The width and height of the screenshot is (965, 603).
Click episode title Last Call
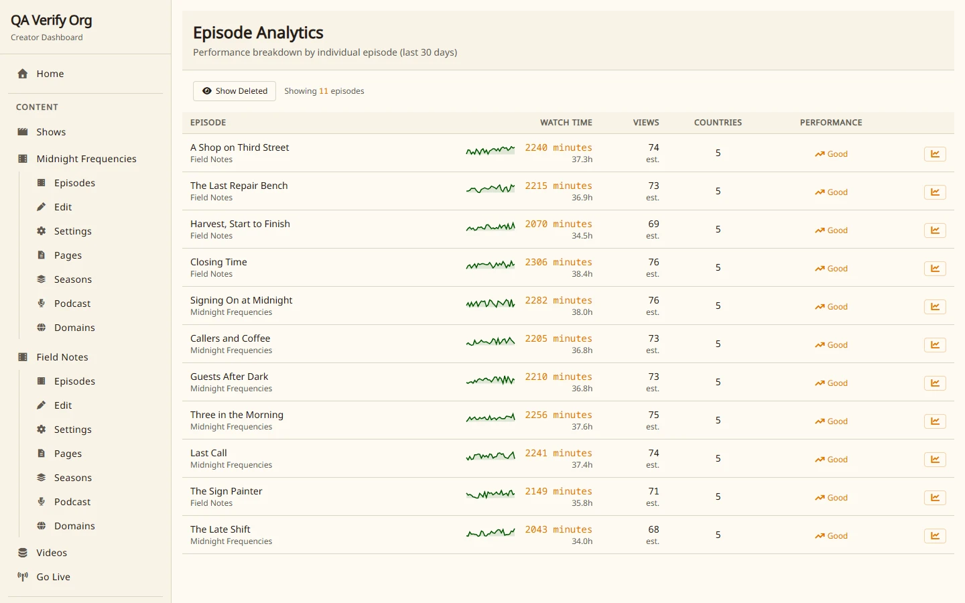tap(208, 453)
